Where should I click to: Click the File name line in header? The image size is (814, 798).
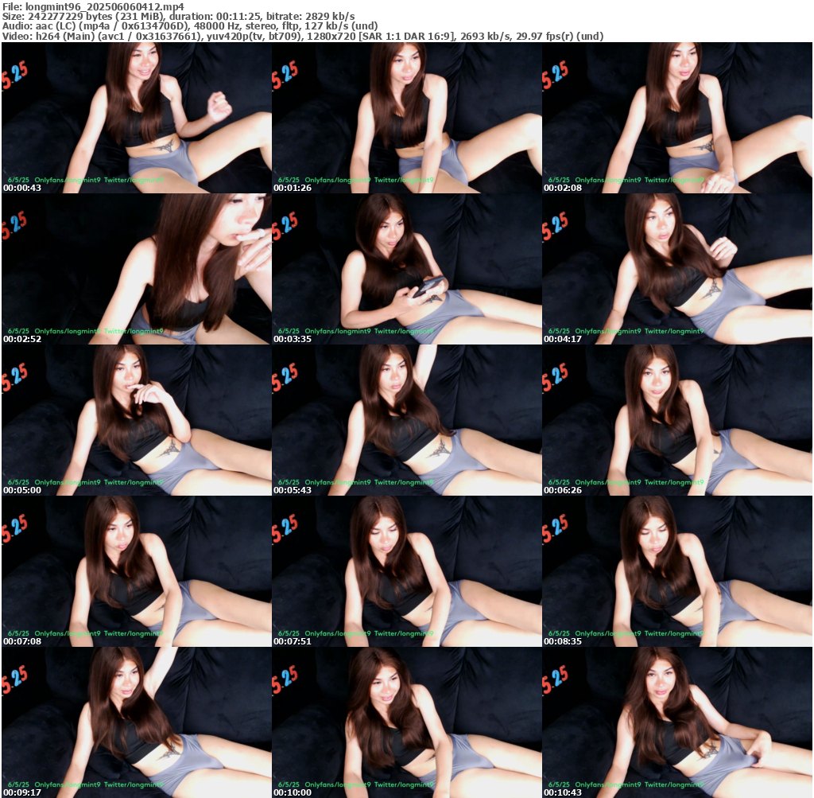93,6
